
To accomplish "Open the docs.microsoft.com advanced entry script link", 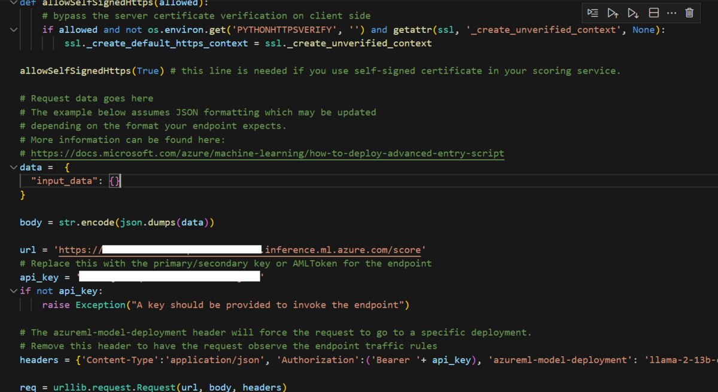I will [267, 153].
